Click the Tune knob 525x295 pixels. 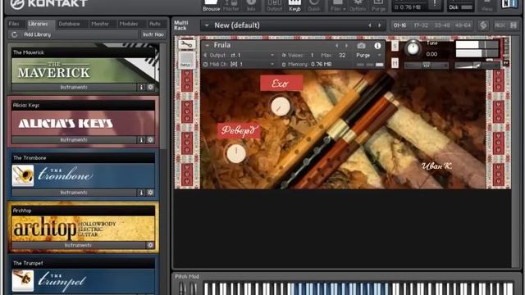point(413,48)
